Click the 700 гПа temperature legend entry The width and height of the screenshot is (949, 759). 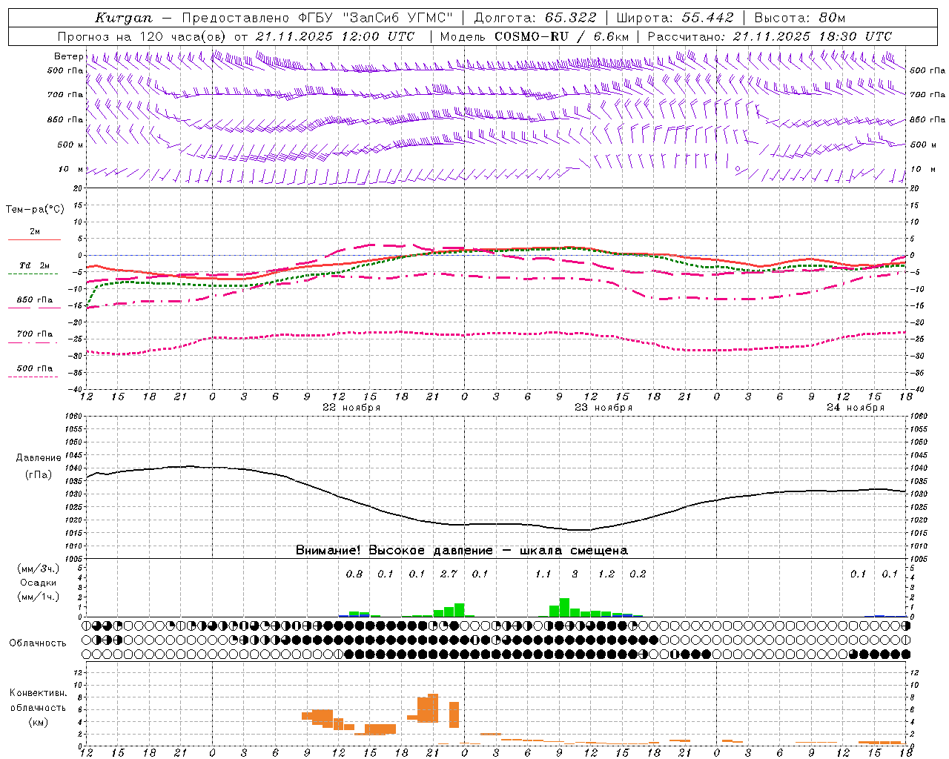pyautogui.click(x=35, y=334)
